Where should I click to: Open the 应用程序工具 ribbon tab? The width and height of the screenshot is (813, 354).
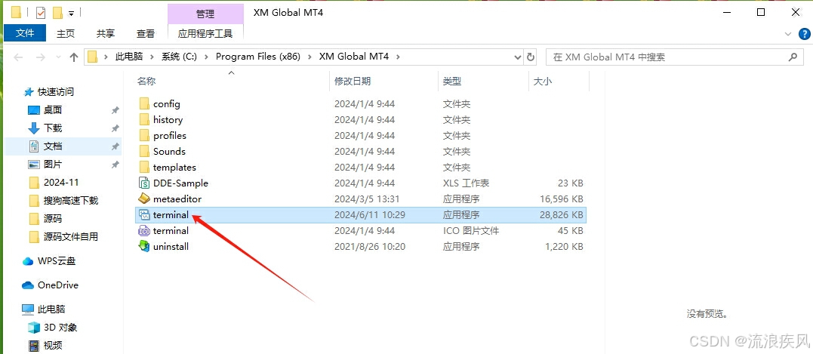(x=205, y=33)
